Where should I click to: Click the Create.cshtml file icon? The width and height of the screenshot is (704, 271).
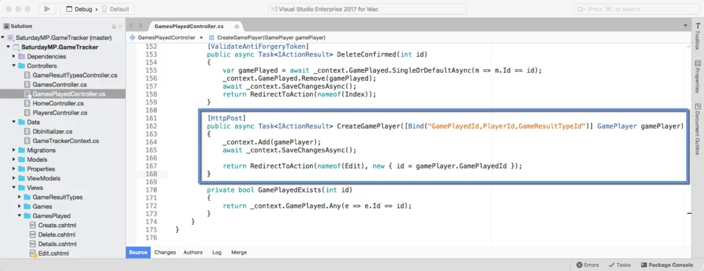(x=32, y=226)
